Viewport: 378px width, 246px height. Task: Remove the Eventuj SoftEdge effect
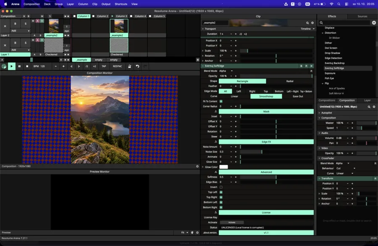pos(312,66)
